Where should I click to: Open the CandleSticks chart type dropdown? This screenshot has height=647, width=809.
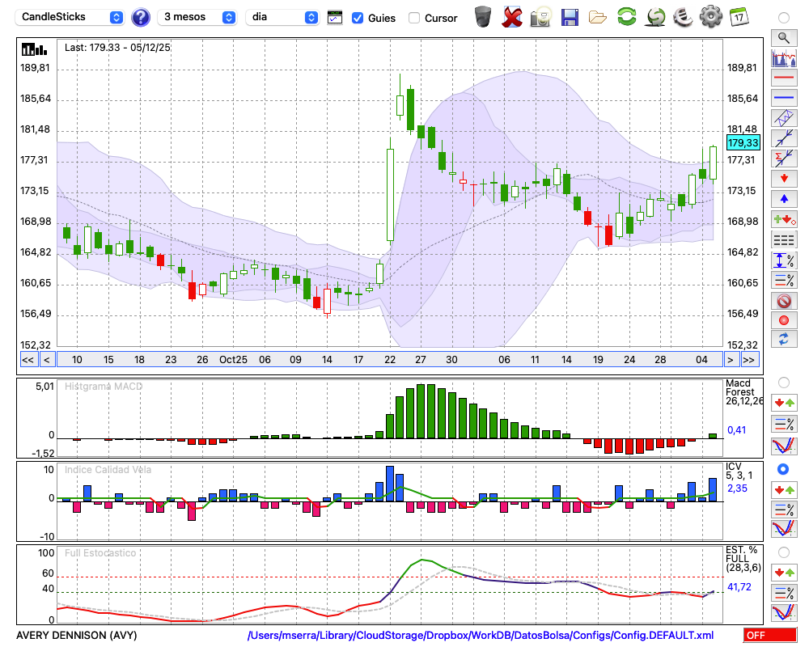tap(70, 17)
